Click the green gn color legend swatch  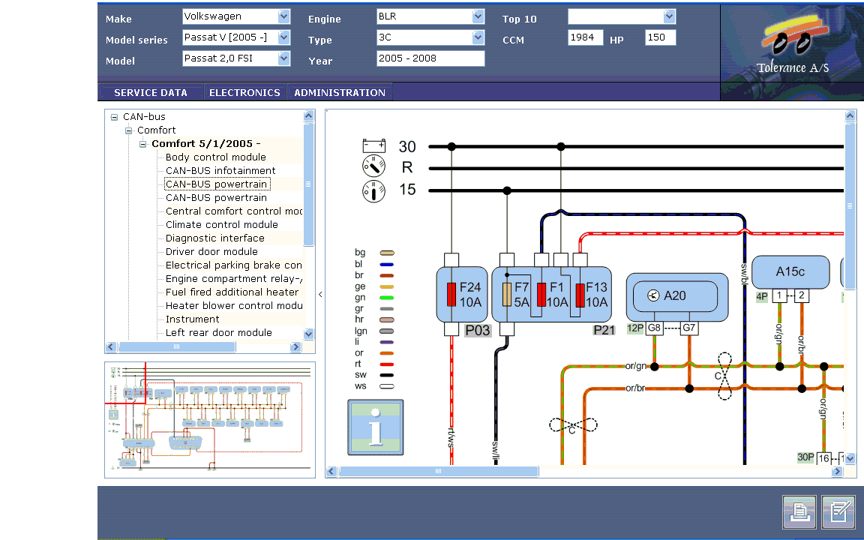coord(387,298)
